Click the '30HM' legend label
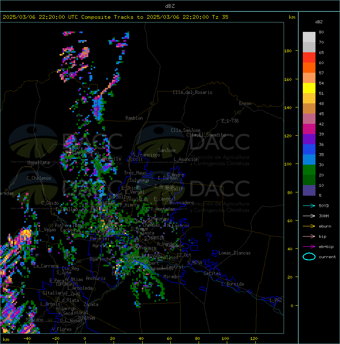Screen dimensions: 340x344 [x=324, y=216]
